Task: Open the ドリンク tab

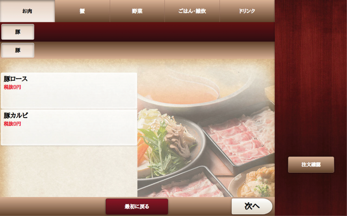Action: 247,11
